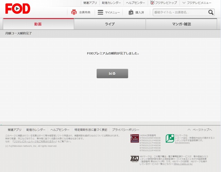The image size is (221, 172).
Task: Click the ABJ mark icon
Action: [135, 159]
